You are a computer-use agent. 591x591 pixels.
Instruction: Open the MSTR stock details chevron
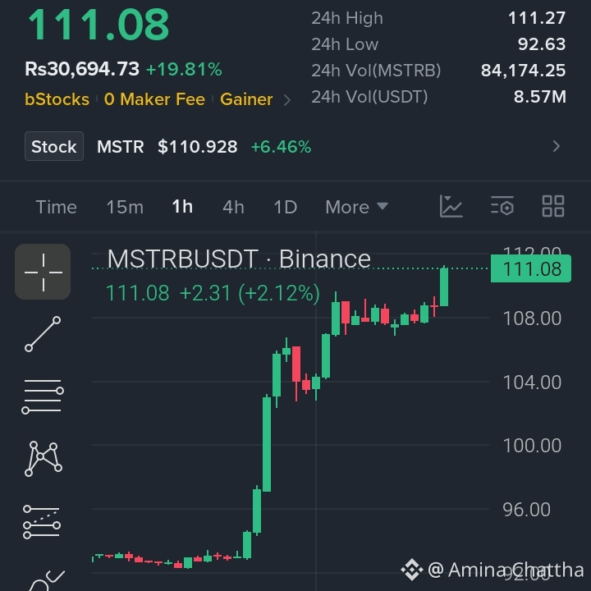[x=557, y=146]
